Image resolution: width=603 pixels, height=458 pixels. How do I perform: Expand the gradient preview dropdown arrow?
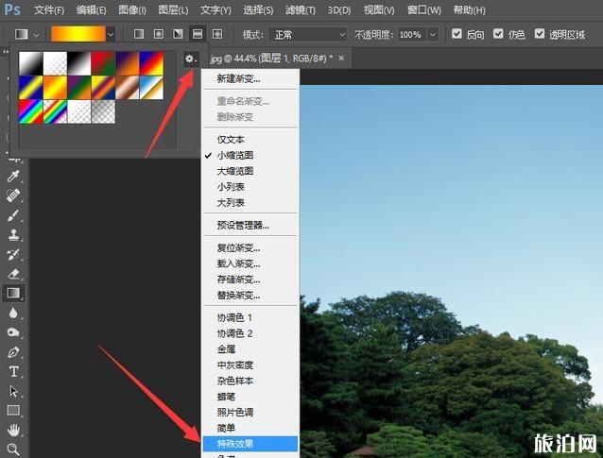point(111,34)
